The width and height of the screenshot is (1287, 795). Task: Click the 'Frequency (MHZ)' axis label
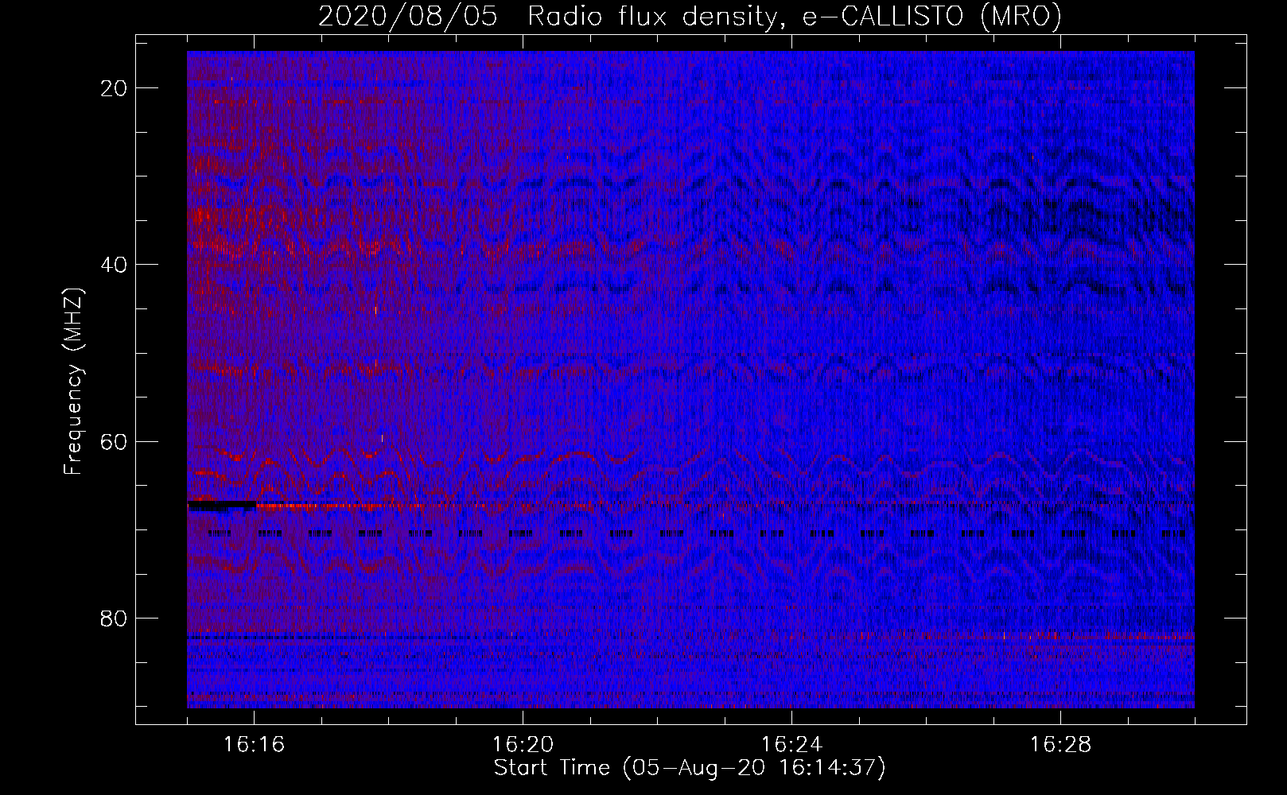(73, 382)
